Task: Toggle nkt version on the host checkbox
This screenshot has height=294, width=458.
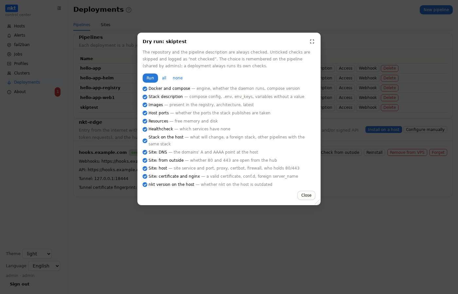Action: 145,185
